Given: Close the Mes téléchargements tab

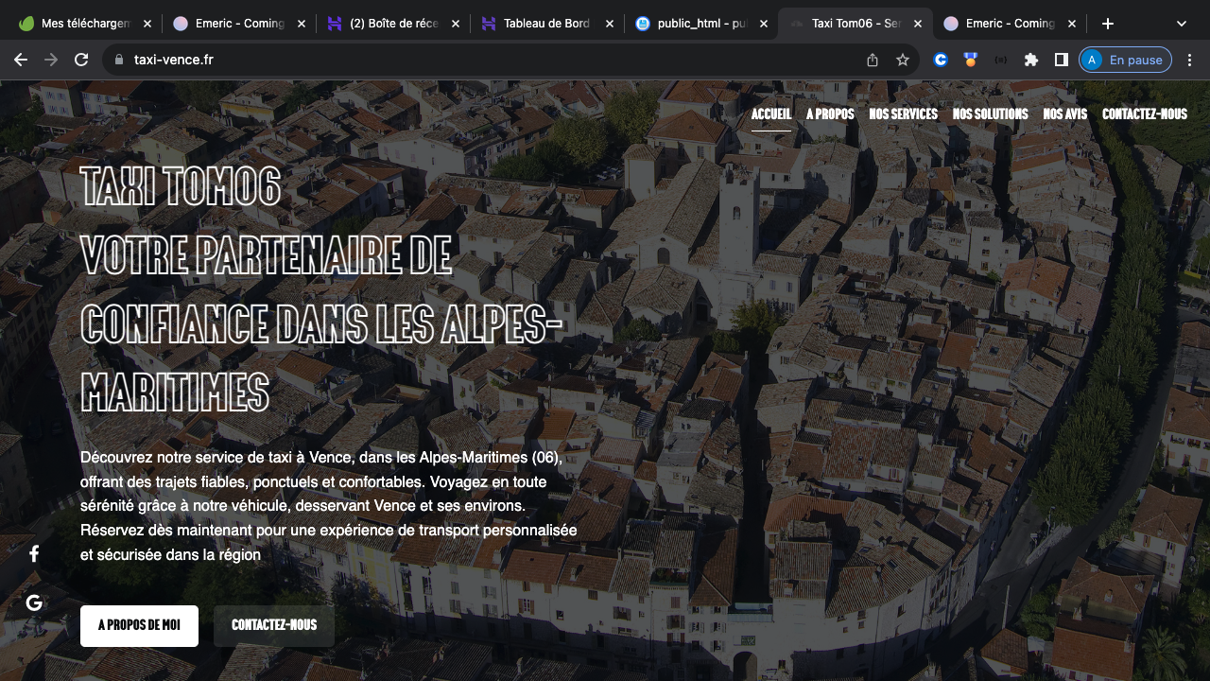Looking at the screenshot, I should click(x=147, y=24).
